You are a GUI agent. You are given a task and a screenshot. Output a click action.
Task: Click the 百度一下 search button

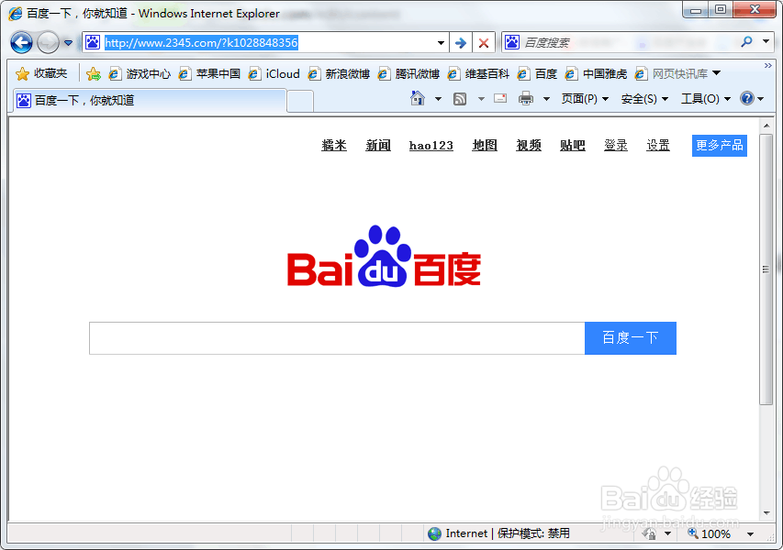[x=631, y=338]
